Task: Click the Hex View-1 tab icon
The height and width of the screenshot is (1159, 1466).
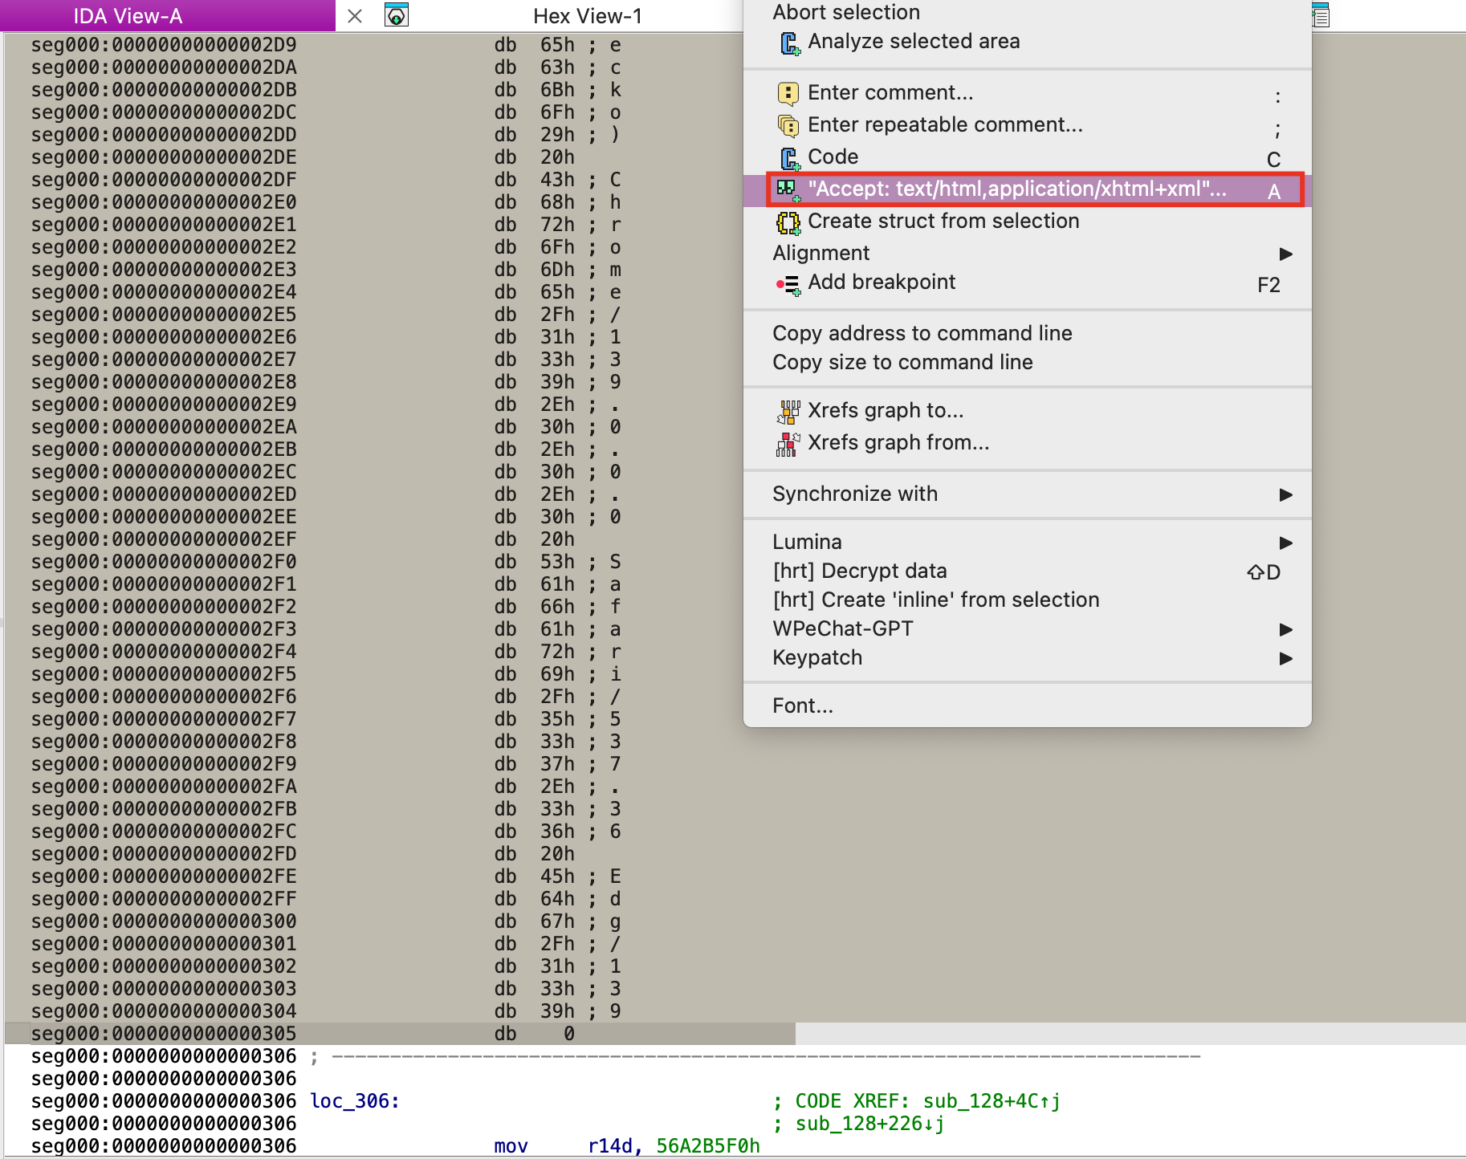Action: click(x=397, y=15)
